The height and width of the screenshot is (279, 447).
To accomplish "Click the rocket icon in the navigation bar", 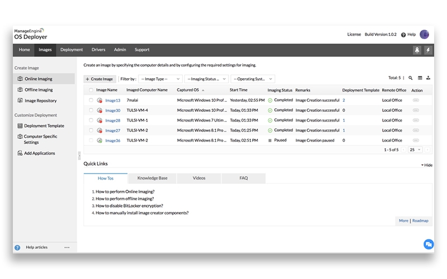I will coord(417,50).
